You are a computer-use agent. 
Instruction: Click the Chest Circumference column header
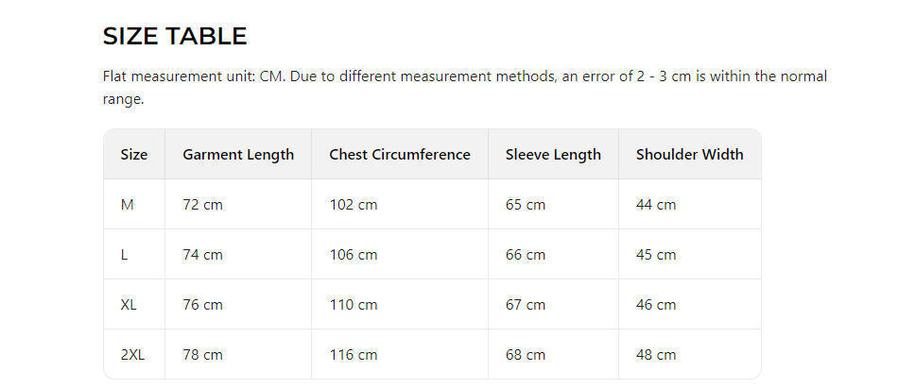(x=399, y=155)
